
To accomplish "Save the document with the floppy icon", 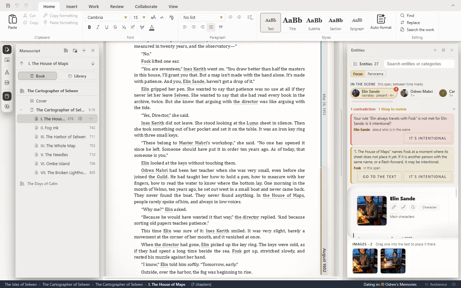I will [x=8, y=5].
